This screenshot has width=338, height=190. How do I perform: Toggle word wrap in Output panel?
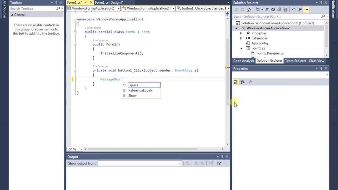coord(219,163)
